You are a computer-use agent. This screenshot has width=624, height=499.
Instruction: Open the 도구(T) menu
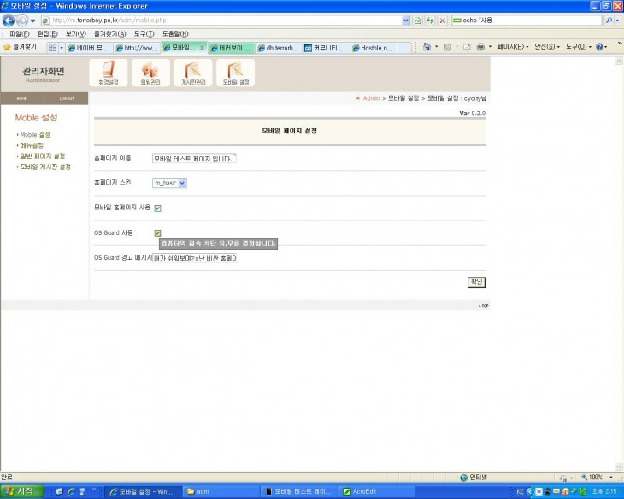(144, 34)
